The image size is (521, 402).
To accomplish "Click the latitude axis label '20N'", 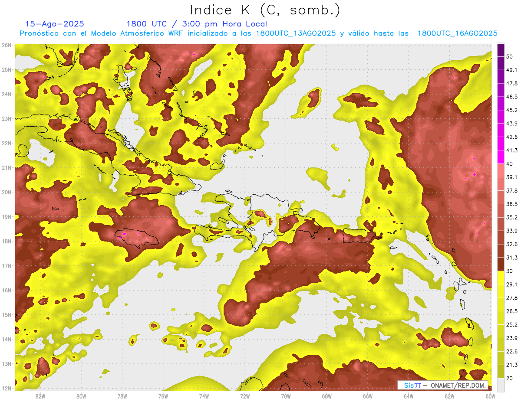I will coord(7,192).
